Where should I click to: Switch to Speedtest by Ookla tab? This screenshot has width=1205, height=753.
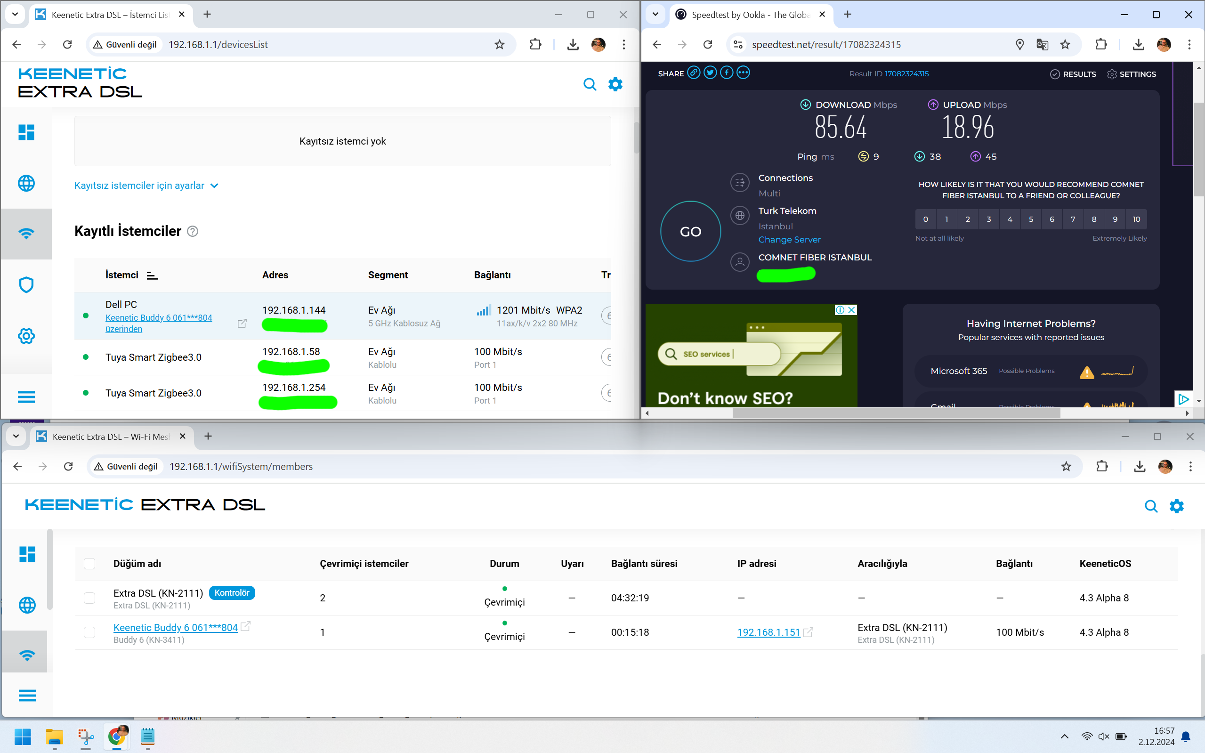[x=751, y=15]
